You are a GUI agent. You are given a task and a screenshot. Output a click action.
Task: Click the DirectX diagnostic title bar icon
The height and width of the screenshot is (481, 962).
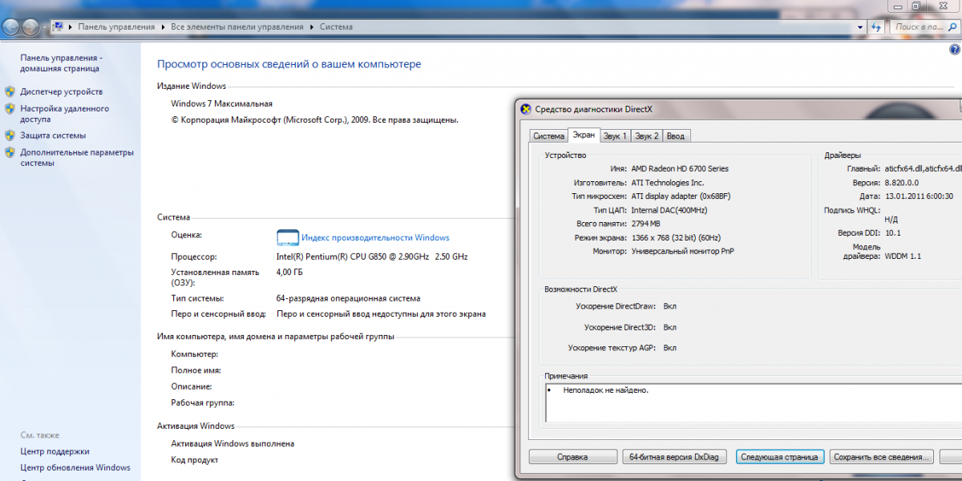[526, 110]
